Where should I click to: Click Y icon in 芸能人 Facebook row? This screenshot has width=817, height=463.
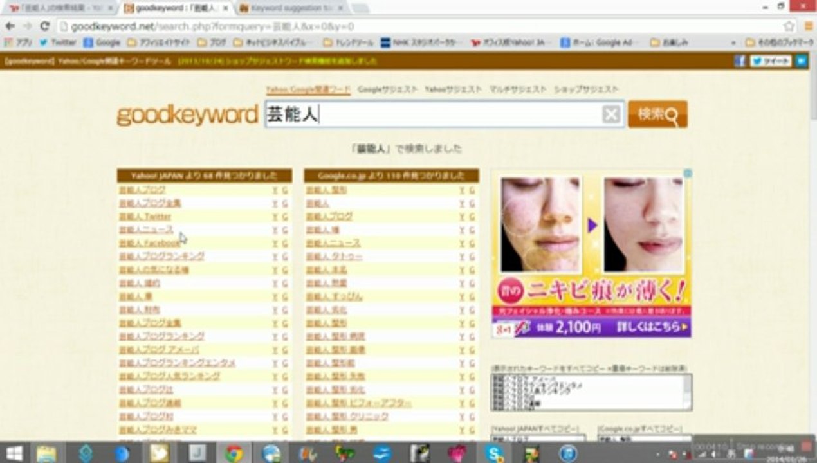[275, 243]
